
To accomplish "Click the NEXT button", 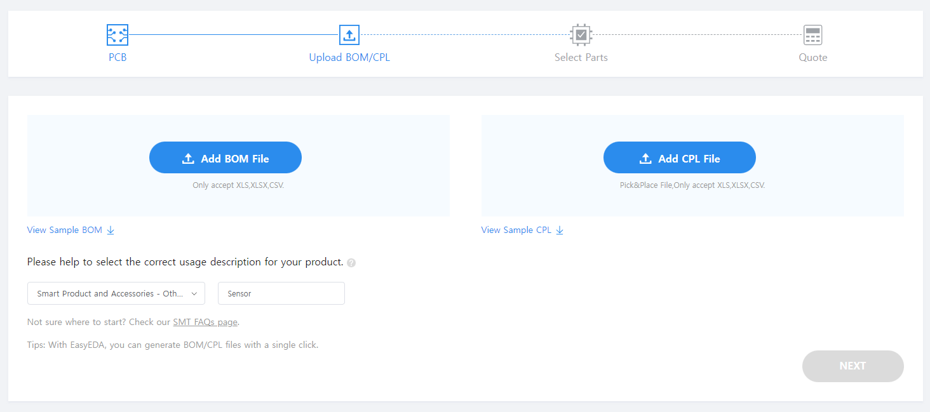I will click(852, 366).
